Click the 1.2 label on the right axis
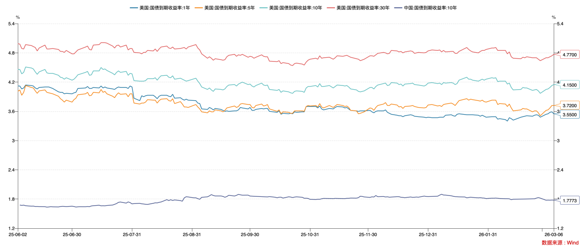Image resolution: width=588 pixels, height=250 pixels. [x=560, y=228]
